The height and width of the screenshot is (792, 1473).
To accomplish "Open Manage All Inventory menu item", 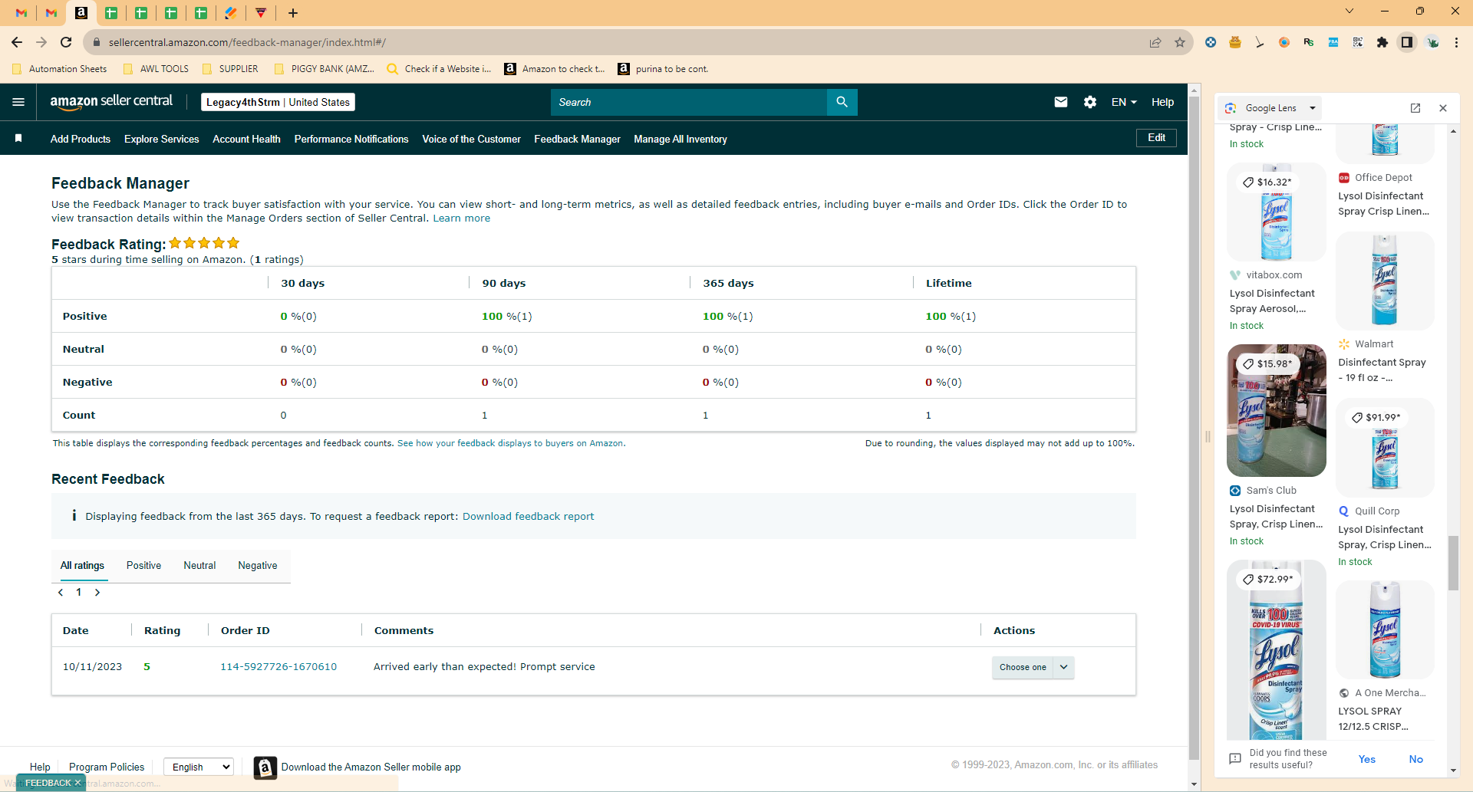I will 680,139.
